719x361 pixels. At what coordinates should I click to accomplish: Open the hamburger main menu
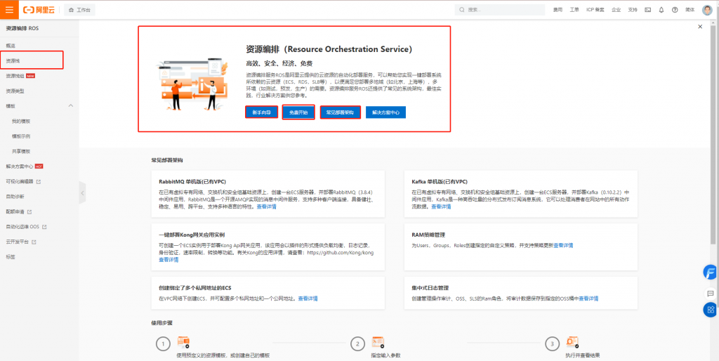[9, 10]
